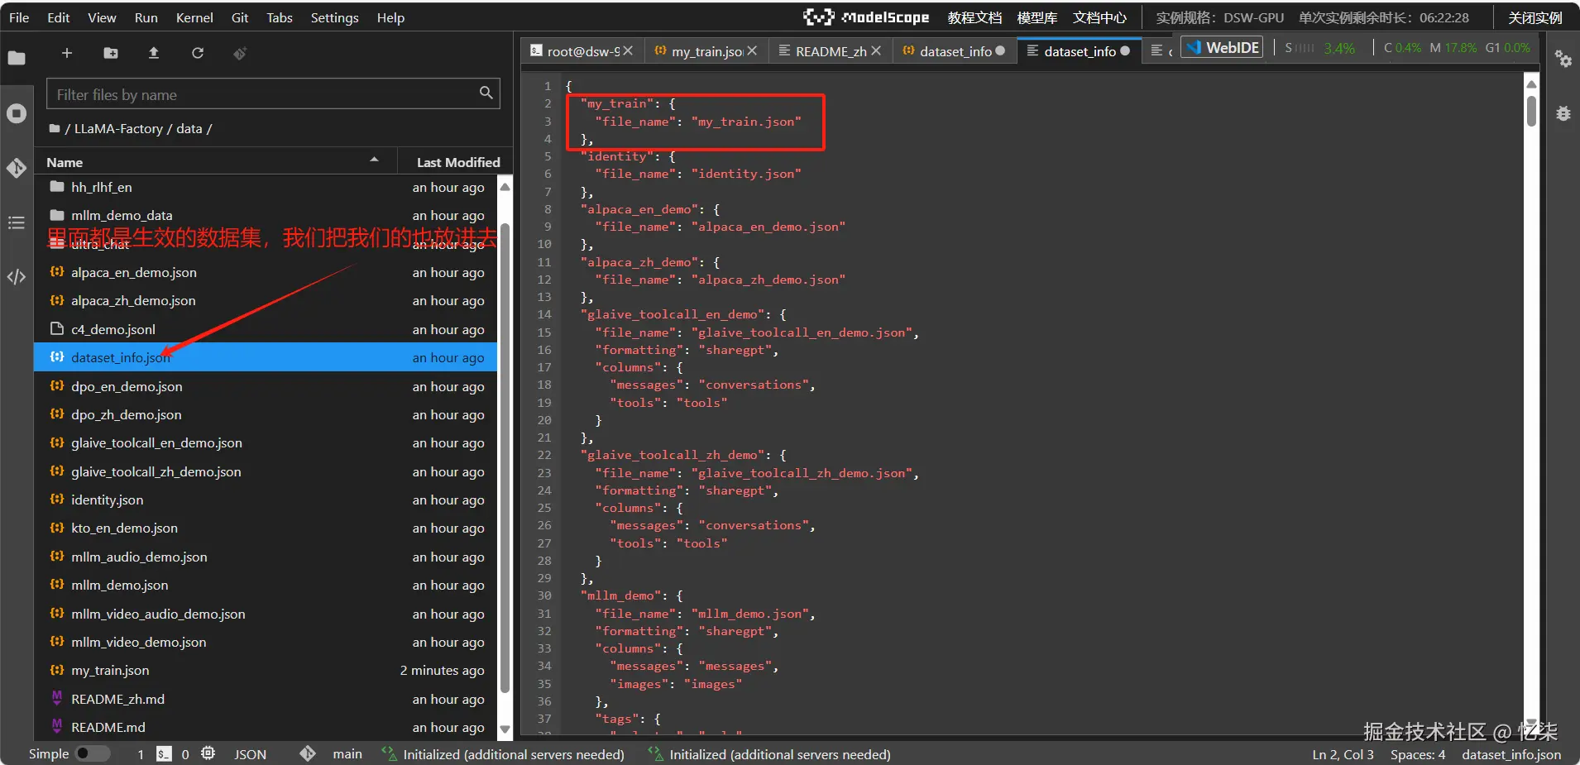Click the ModelScope logo
The height and width of the screenshot is (765, 1580).
click(x=866, y=17)
